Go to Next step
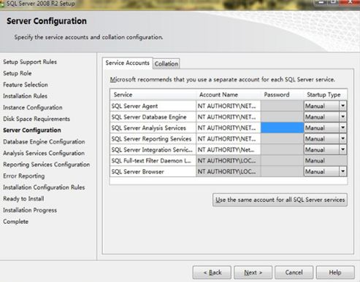Screen dimensions: 360x282 pyautogui.click(x=253, y=273)
